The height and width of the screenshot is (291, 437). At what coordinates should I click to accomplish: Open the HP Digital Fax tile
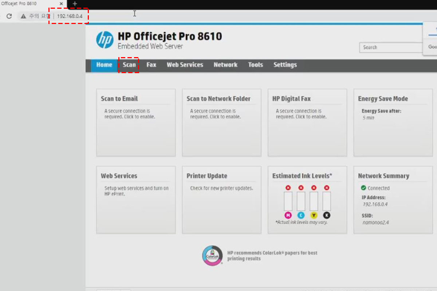click(307, 123)
